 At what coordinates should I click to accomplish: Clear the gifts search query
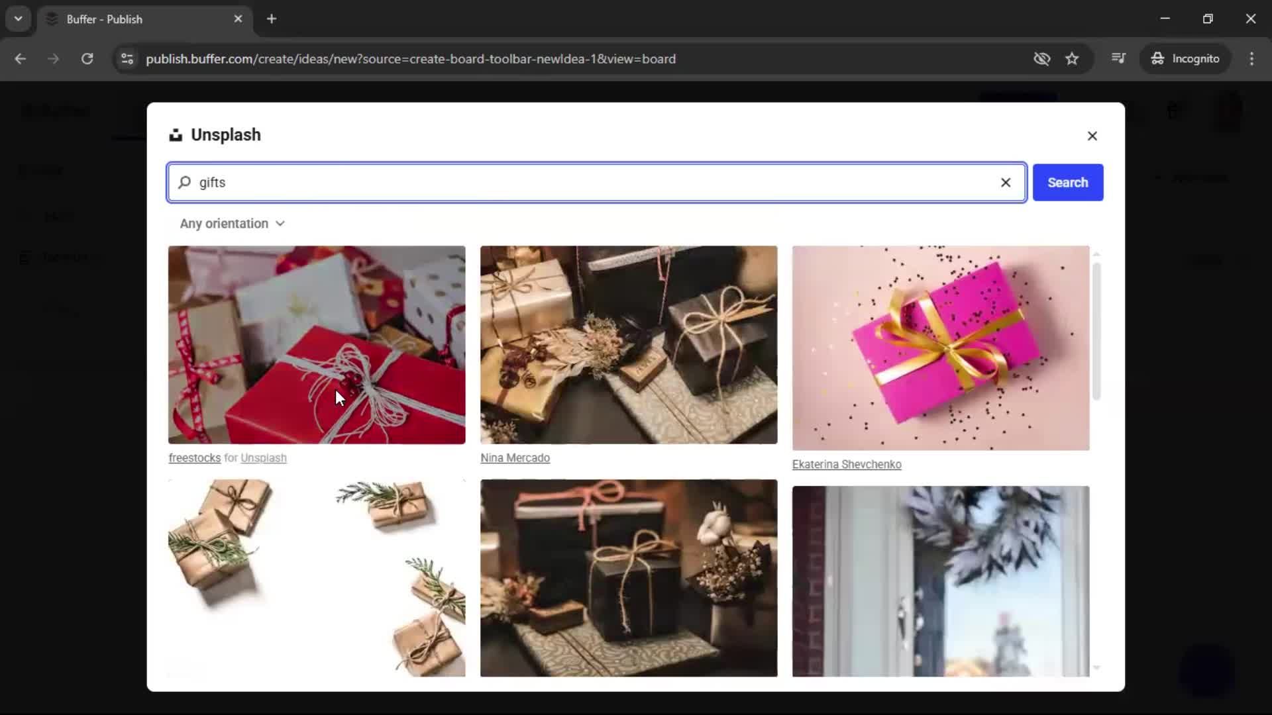pos(1006,183)
